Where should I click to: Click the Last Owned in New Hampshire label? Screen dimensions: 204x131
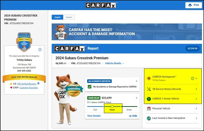click(169, 118)
